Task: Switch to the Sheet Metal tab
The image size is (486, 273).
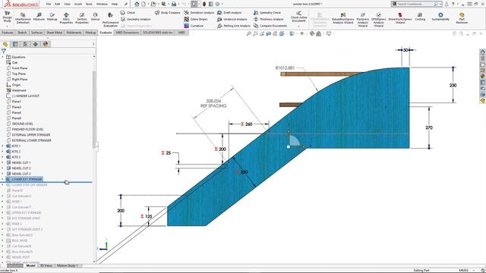Action: (54, 33)
